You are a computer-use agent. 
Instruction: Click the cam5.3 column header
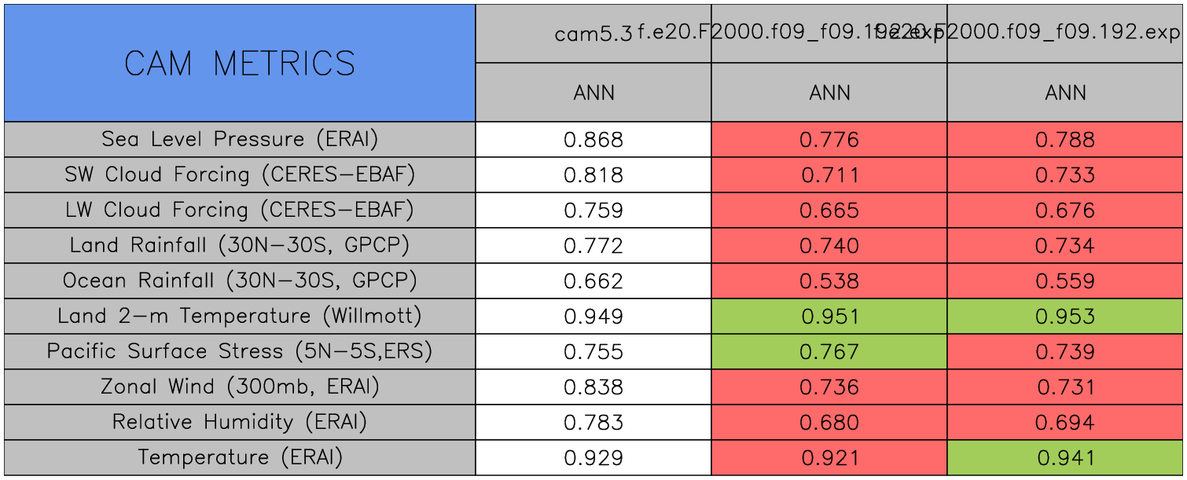(x=593, y=34)
